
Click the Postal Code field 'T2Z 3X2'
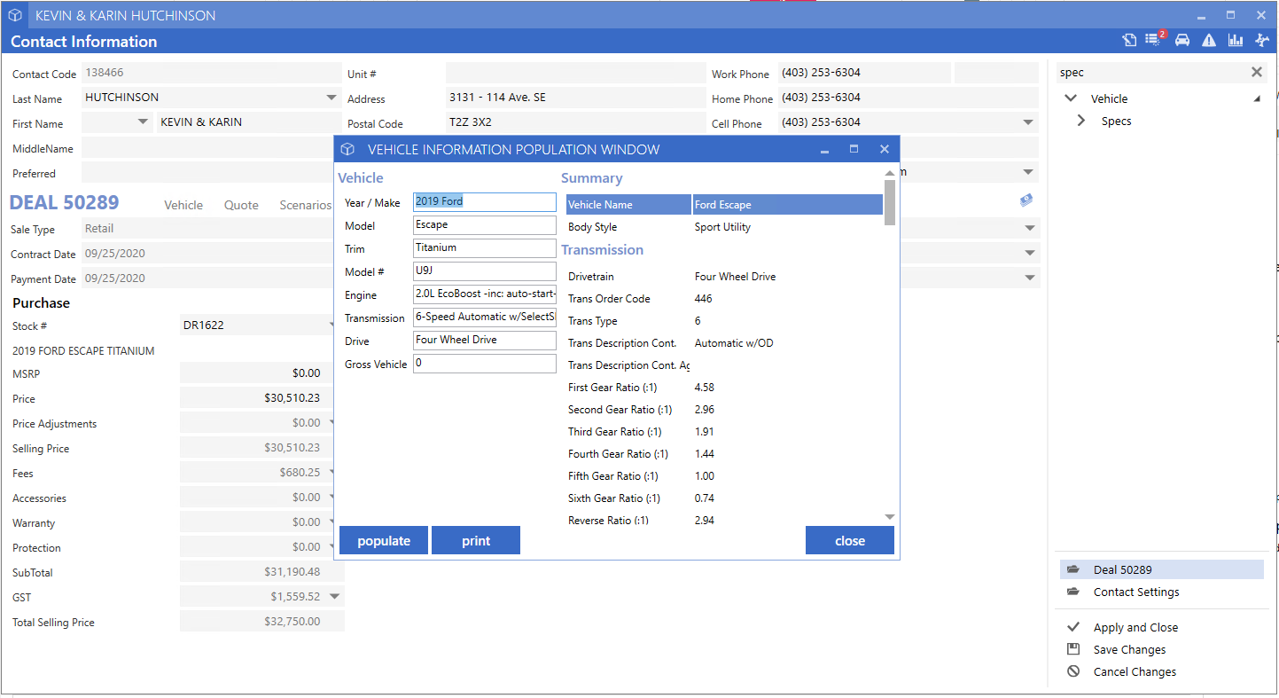coord(574,122)
